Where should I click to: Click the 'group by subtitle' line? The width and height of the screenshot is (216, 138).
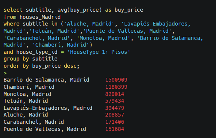[x=30, y=59]
